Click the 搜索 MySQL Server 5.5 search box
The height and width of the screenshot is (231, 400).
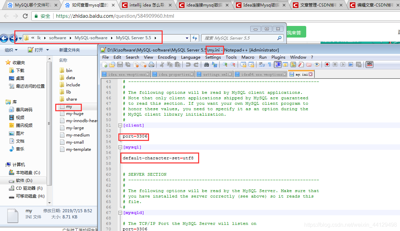[x=243, y=38]
